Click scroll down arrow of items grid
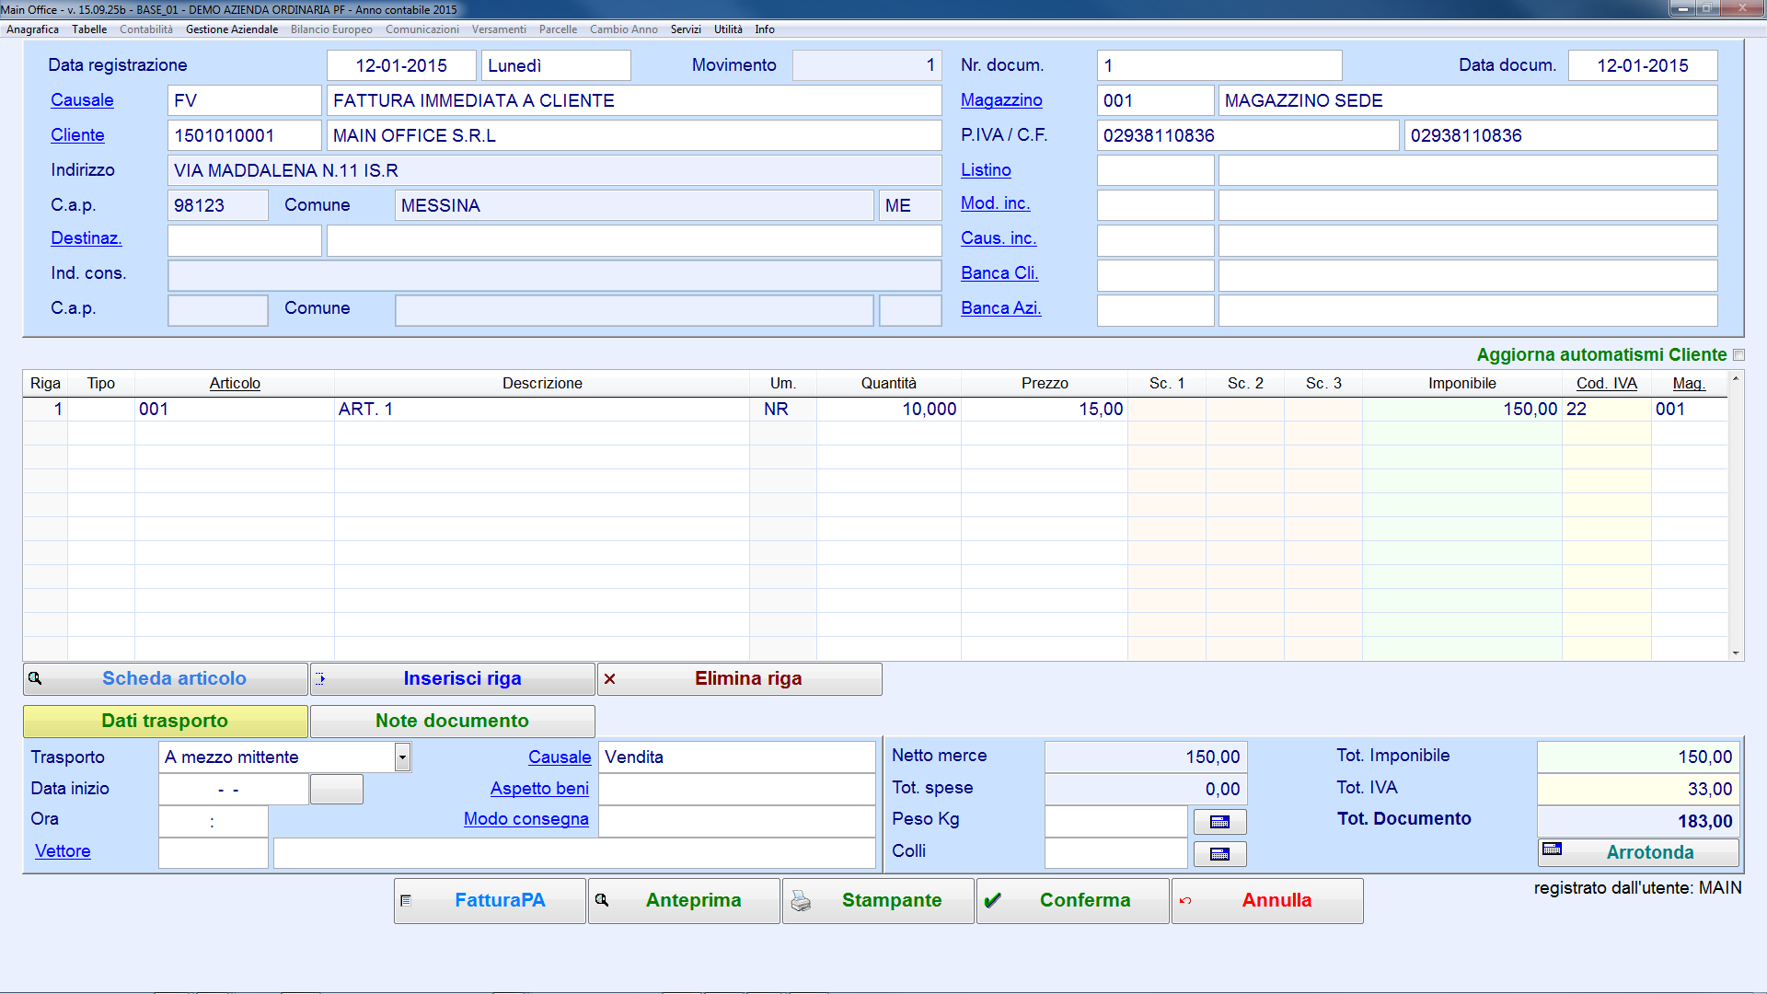The width and height of the screenshot is (1767, 994). pos(1736,653)
